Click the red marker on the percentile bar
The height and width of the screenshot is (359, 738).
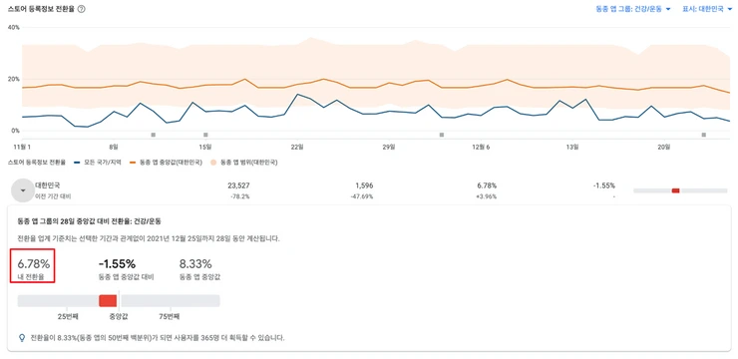point(108,301)
